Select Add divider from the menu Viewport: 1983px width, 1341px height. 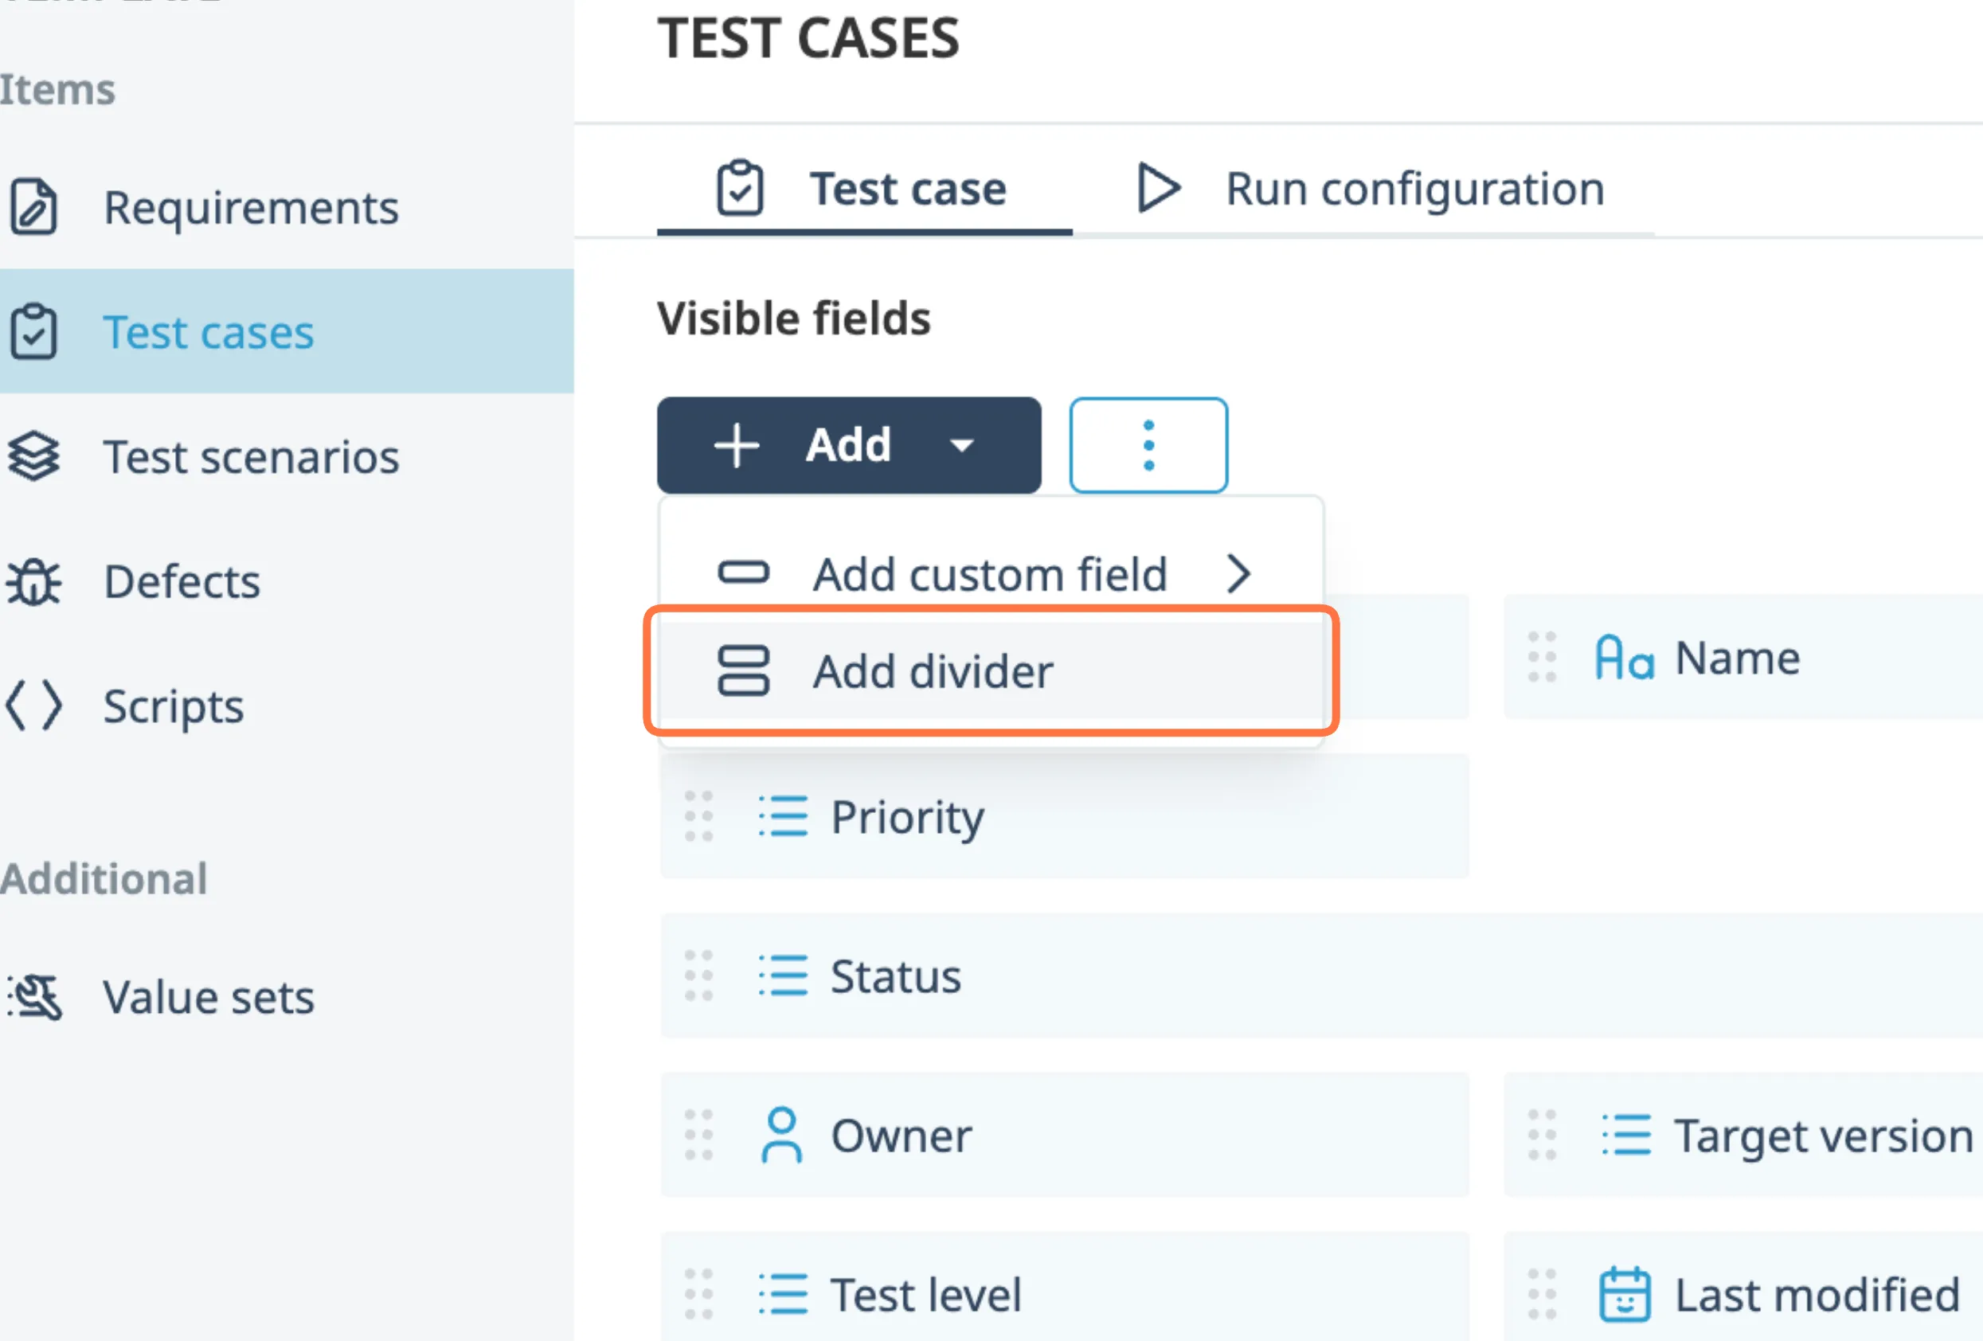click(933, 671)
